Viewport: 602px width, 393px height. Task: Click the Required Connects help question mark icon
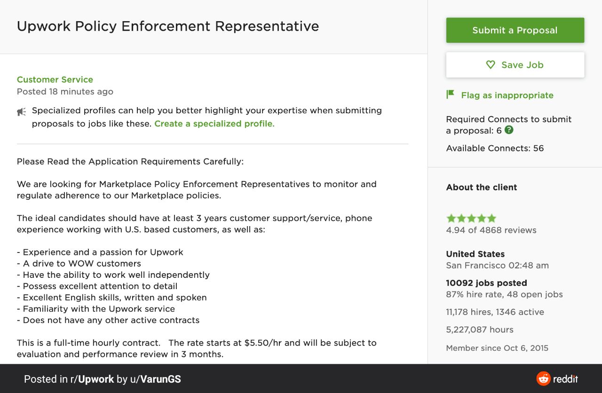click(509, 130)
